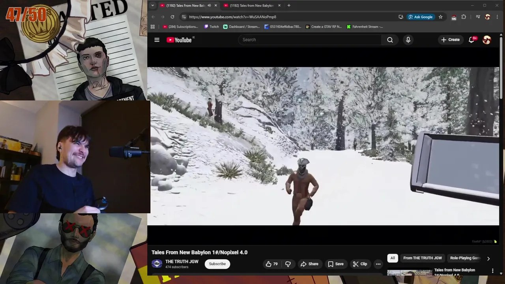
Task: Open the Twitch bookmark
Action: [x=211, y=27]
